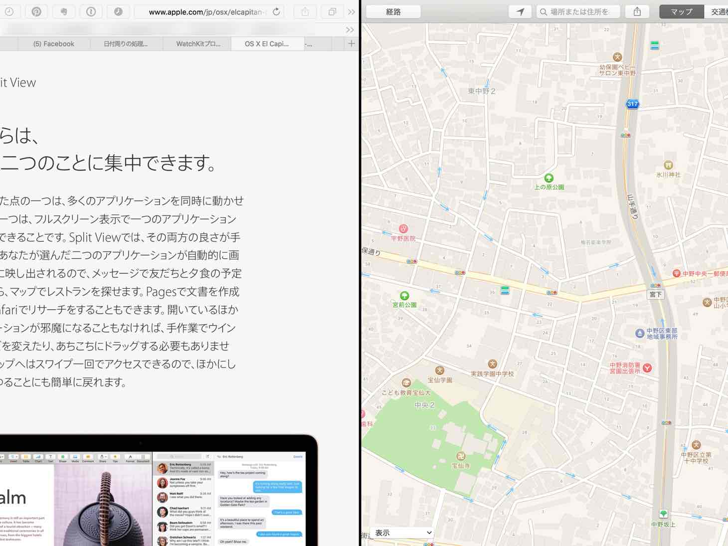Screen dimensions: 728x546
Task: Click the Pinterest extension icon in Safari
Action: [36, 11]
